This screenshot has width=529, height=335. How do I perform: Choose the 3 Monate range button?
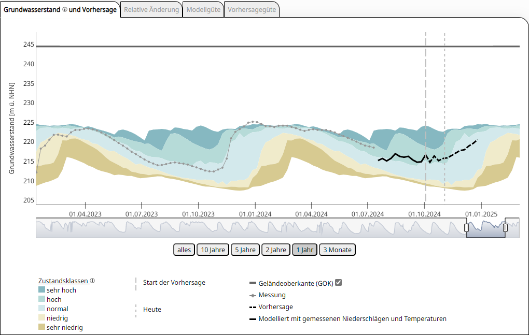[337, 250]
